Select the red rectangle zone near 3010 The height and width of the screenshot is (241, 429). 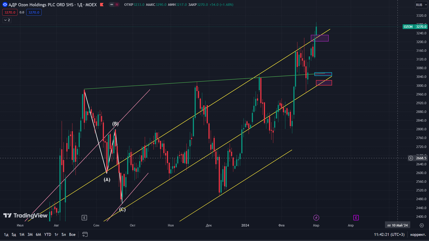pyautogui.click(x=324, y=83)
